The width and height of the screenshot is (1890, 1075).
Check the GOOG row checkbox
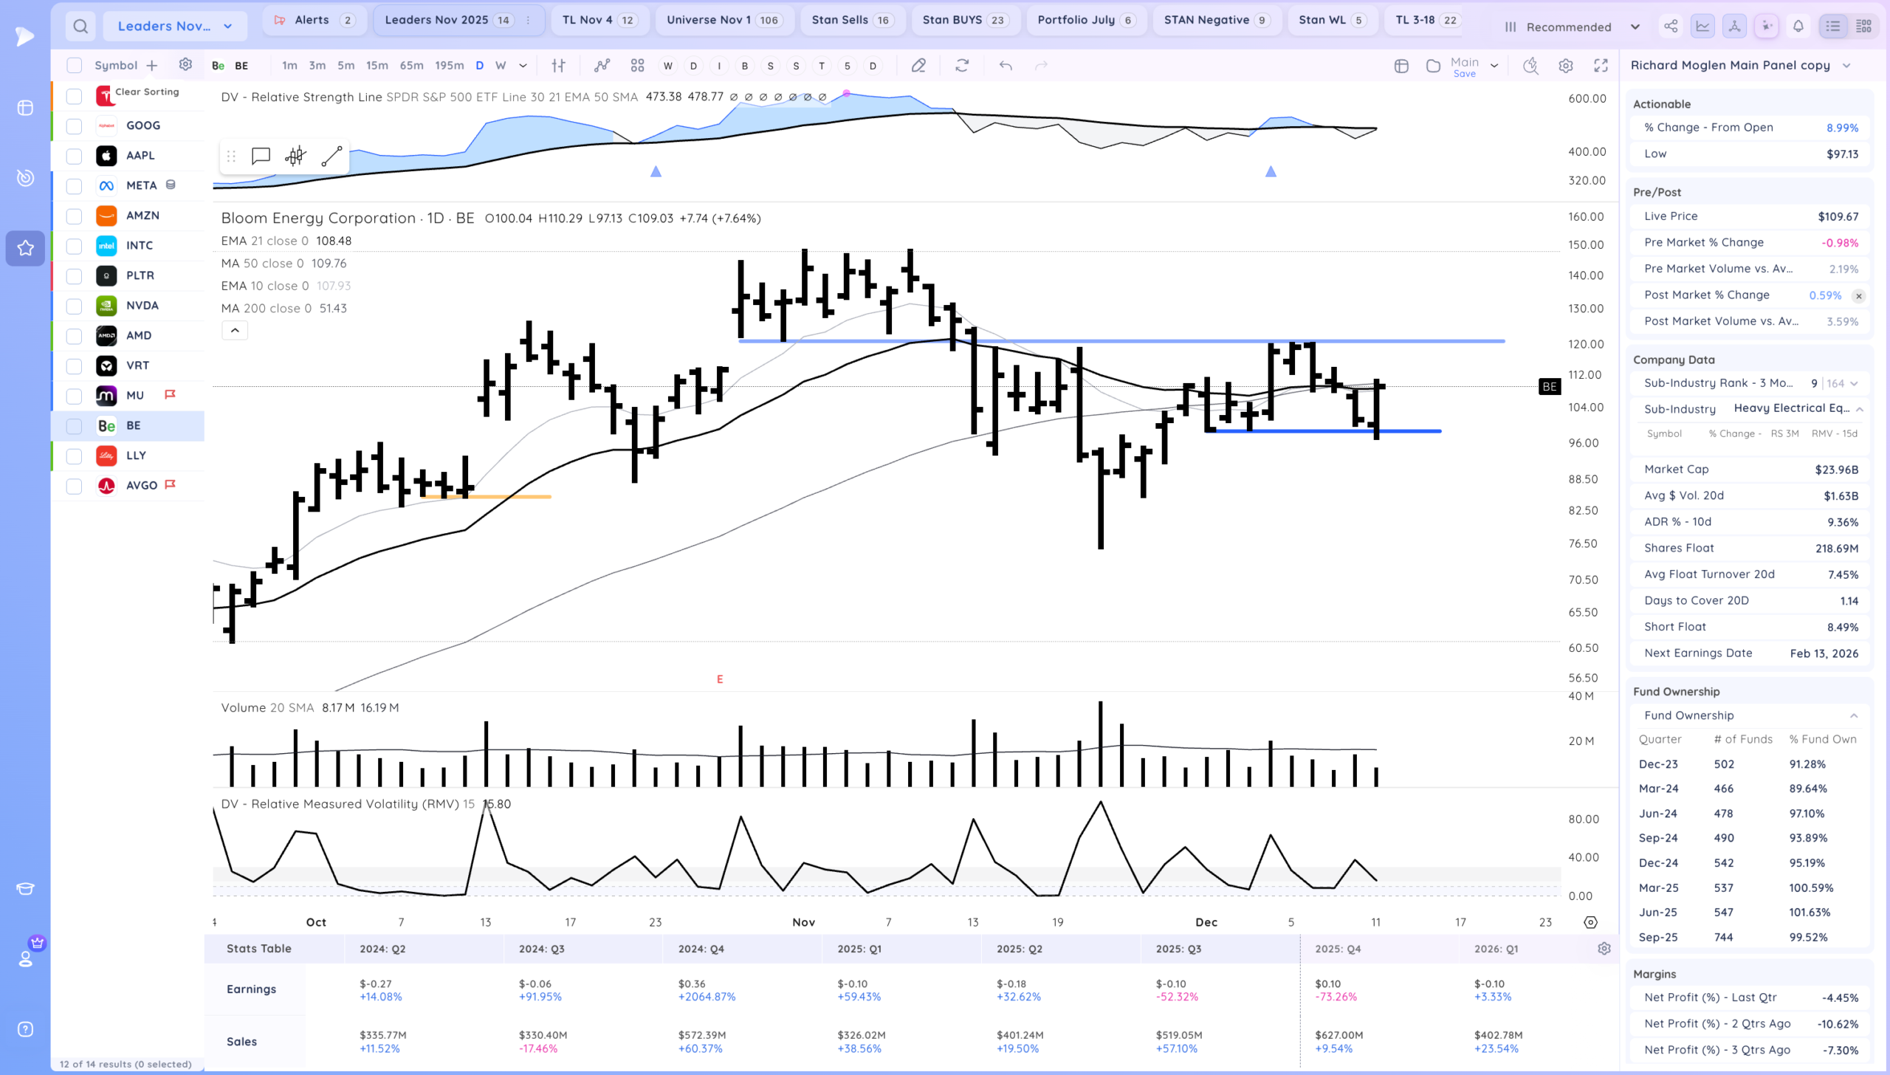point(74,126)
